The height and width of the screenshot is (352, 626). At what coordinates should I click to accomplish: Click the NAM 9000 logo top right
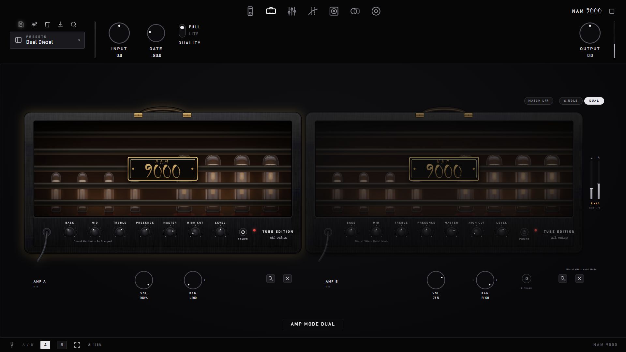click(x=587, y=11)
